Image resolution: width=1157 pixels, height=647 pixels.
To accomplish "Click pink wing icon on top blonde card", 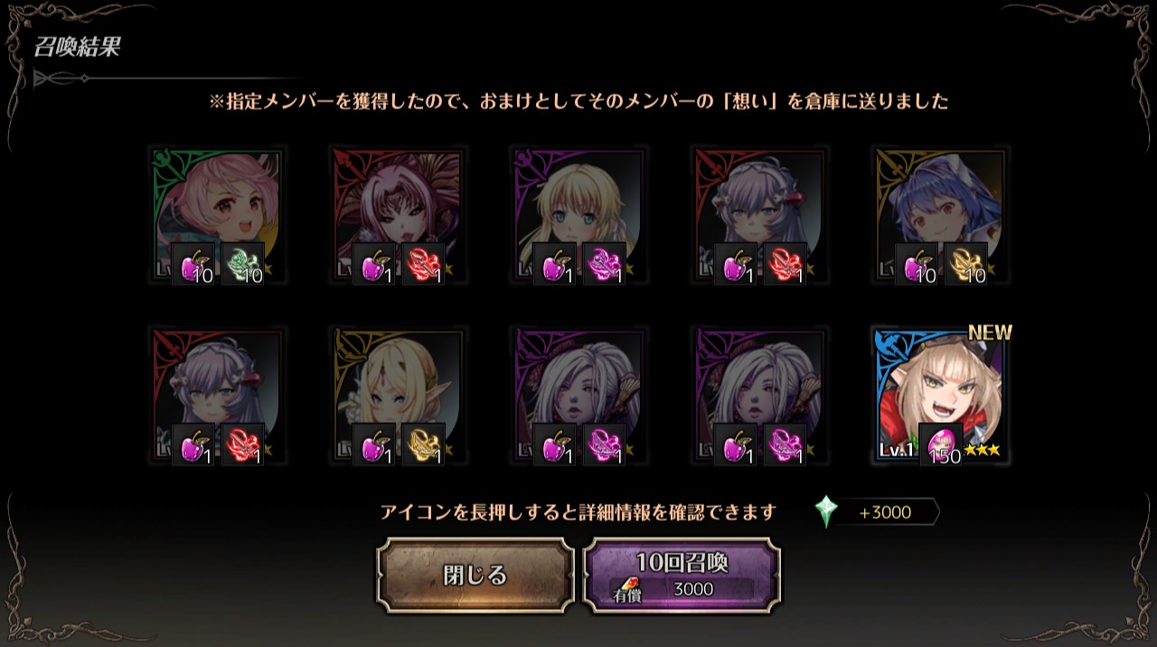I will click(605, 263).
